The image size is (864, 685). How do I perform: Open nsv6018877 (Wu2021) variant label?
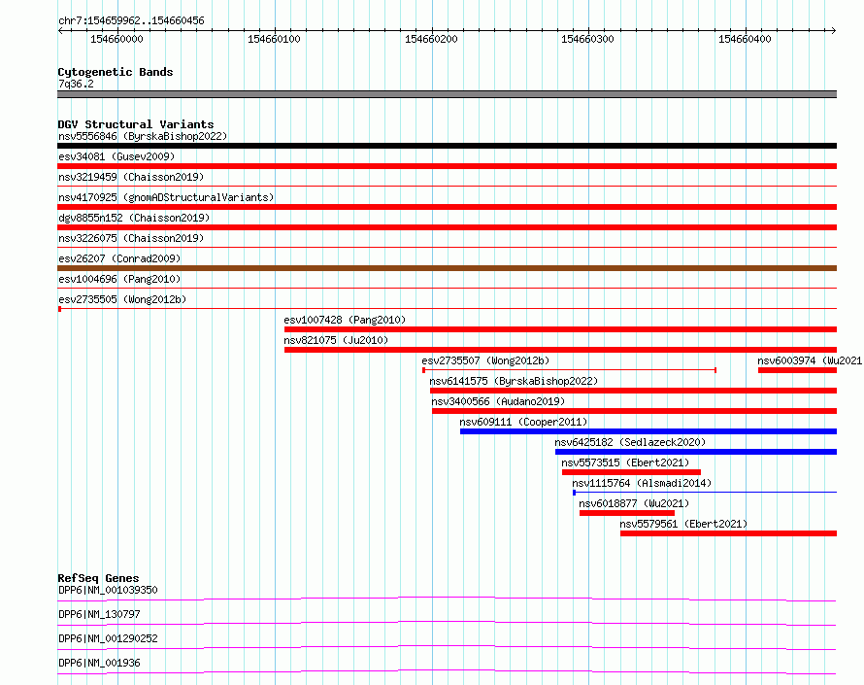tap(634, 503)
